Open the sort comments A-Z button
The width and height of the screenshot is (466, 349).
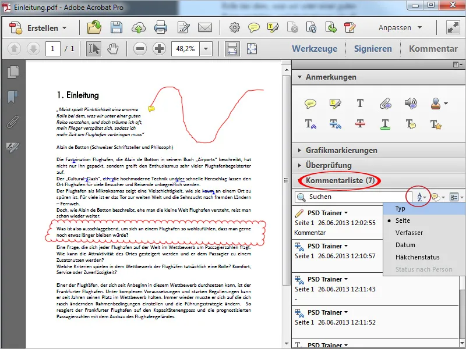pos(421,197)
